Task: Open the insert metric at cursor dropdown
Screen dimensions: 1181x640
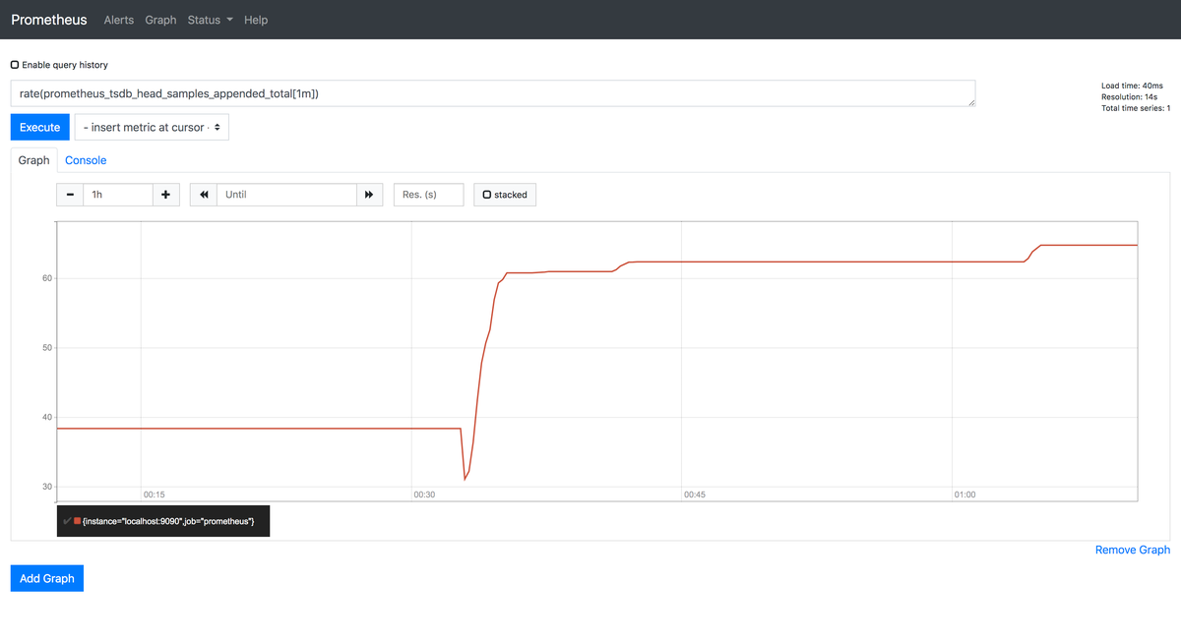Action: tap(152, 127)
